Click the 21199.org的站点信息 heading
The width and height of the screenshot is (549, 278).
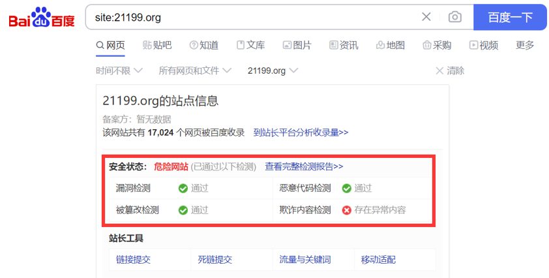[160, 101]
